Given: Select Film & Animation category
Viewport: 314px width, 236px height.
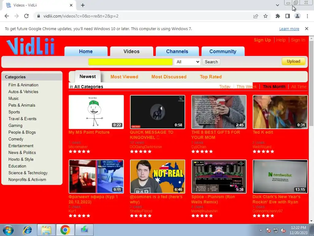Looking at the screenshot, I should click(x=23, y=85).
